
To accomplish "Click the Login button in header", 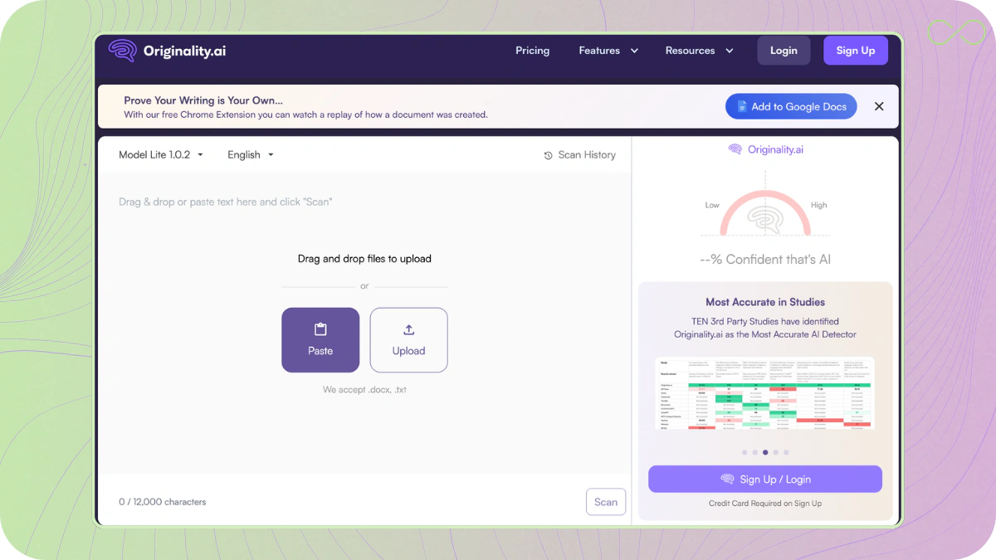I will point(784,51).
